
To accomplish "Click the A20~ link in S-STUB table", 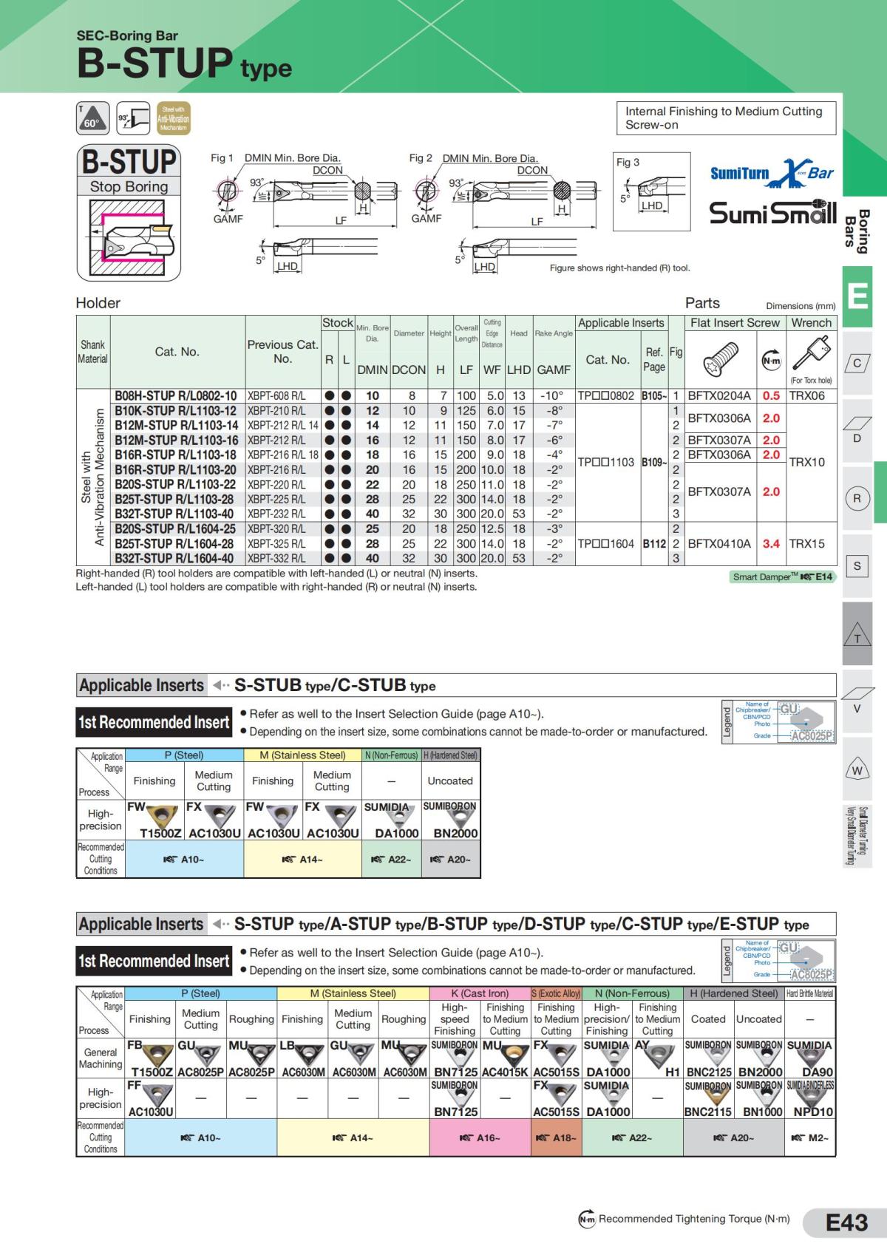I will (450, 860).
